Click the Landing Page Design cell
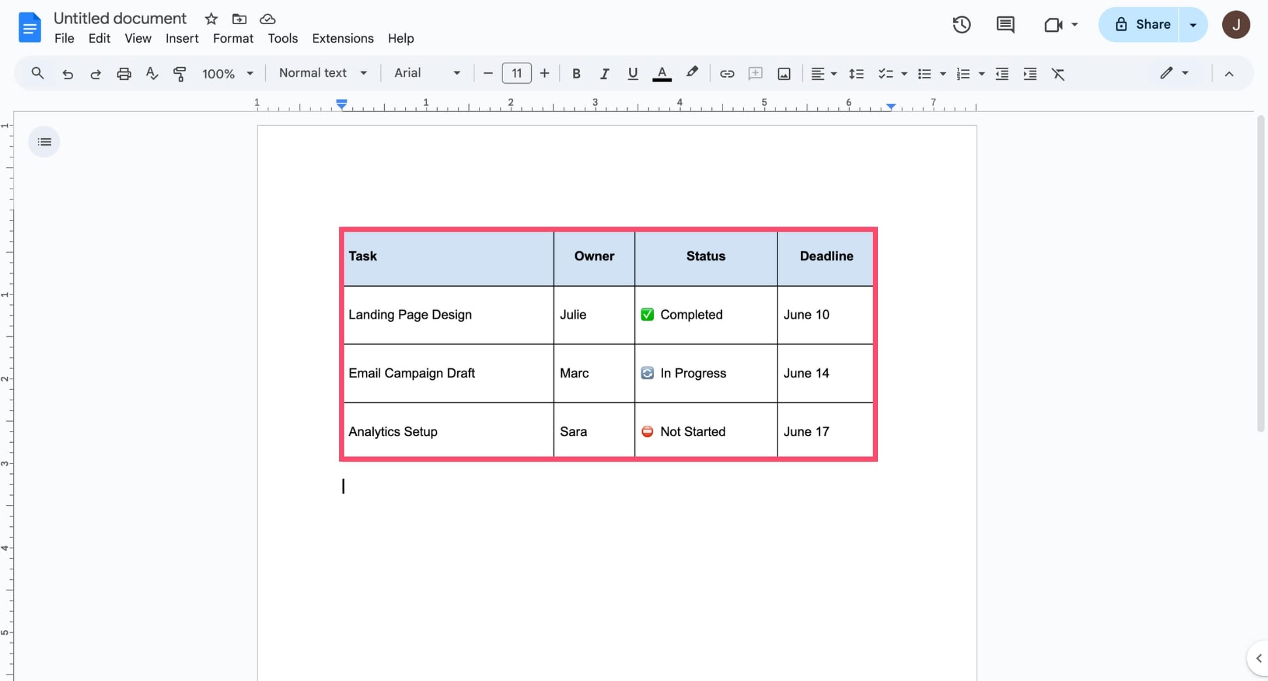This screenshot has width=1268, height=681. pos(448,315)
